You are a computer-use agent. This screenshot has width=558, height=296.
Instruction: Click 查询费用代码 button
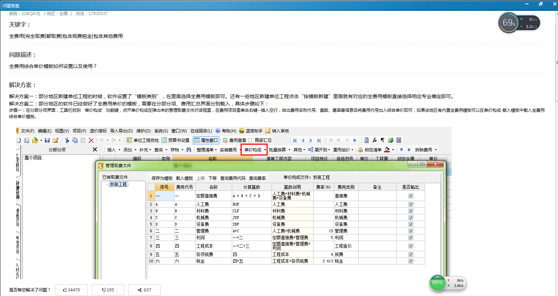tap(233, 178)
